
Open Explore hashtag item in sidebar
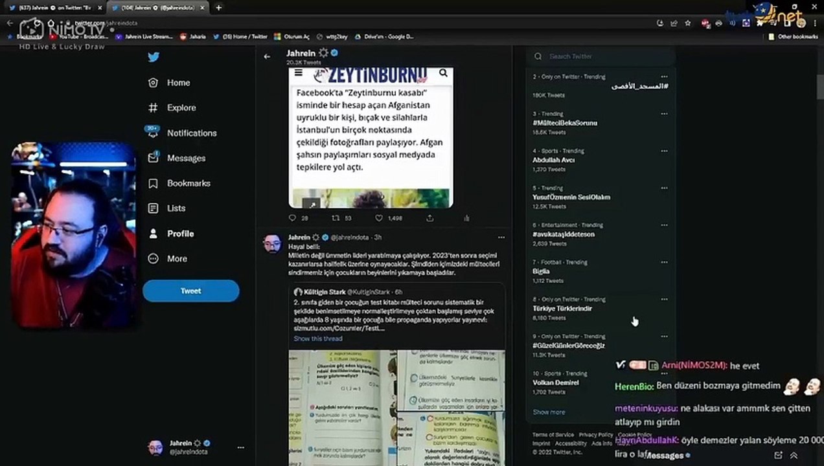click(172, 107)
